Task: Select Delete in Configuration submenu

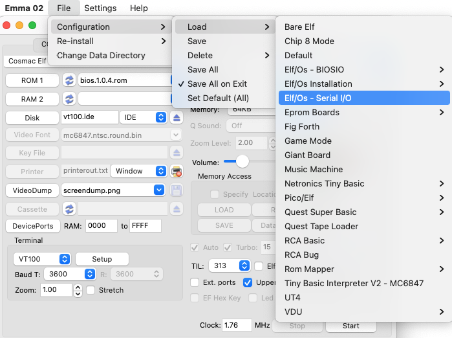Action: pos(224,56)
